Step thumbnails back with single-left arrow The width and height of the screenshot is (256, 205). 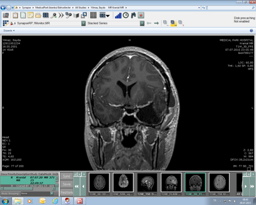point(83,186)
